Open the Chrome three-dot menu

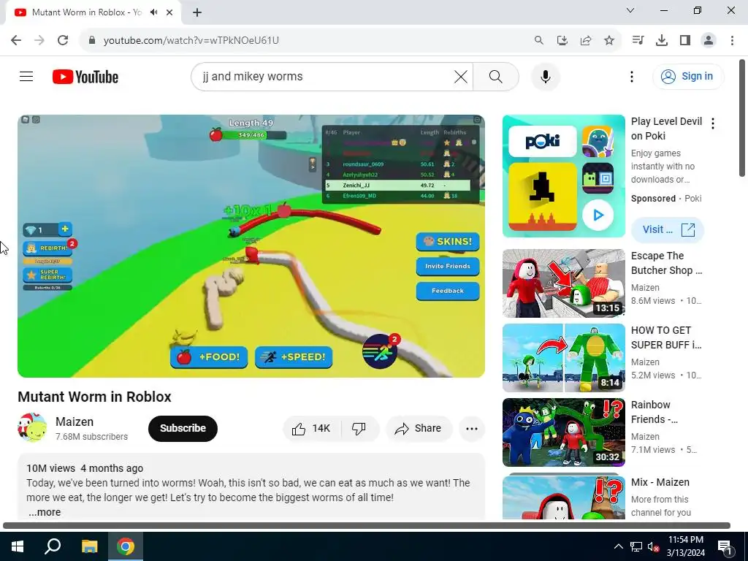coord(732,40)
